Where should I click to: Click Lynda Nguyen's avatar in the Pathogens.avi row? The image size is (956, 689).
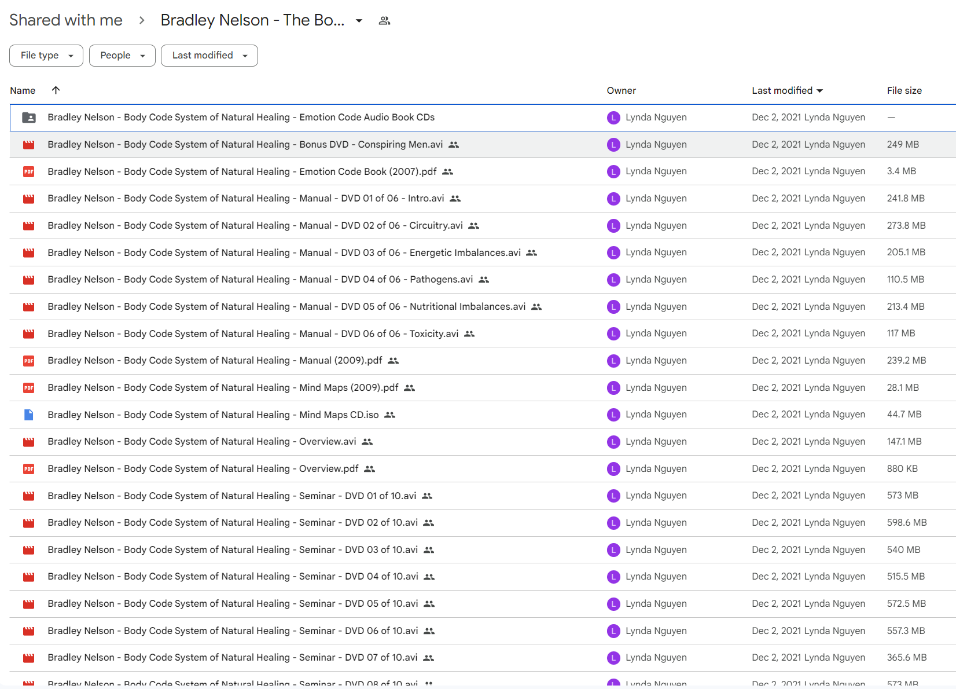(x=613, y=280)
